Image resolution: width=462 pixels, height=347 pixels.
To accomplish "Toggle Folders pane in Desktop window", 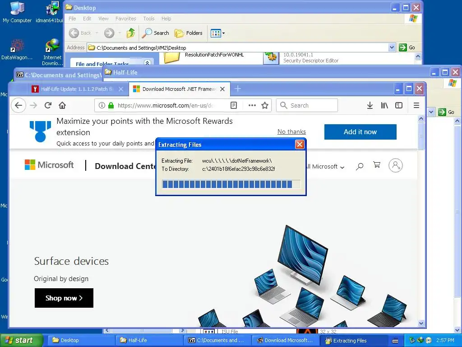I will [189, 33].
